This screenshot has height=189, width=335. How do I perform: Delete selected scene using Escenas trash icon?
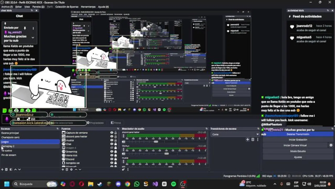7,170
